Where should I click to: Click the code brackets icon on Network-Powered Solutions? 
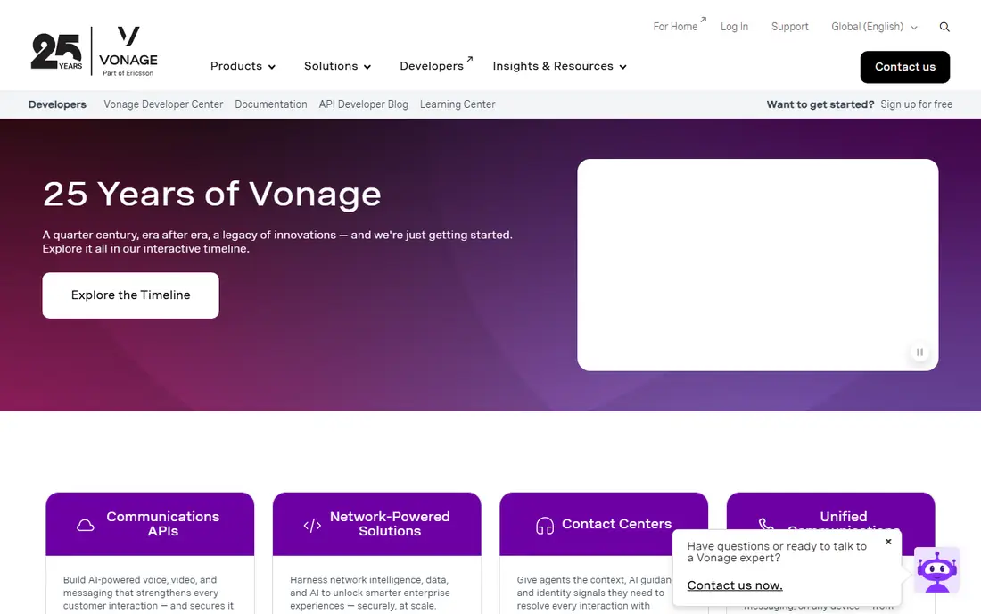pos(312,525)
